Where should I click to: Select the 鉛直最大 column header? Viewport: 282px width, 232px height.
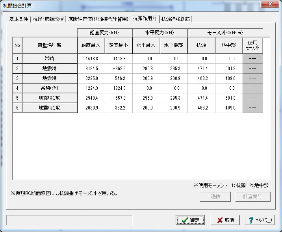coord(91,45)
